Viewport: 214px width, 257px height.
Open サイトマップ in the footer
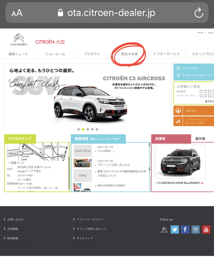click(x=85, y=238)
